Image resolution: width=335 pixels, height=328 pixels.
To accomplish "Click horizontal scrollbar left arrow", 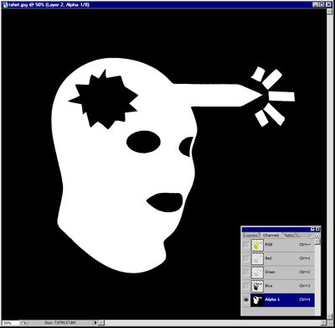I will pyautogui.click(x=101, y=323).
